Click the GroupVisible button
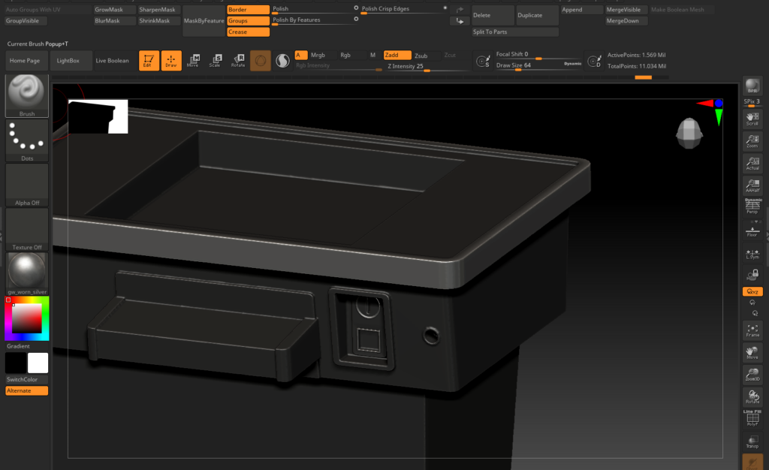This screenshot has height=470, width=769. [x=26, y=20]
